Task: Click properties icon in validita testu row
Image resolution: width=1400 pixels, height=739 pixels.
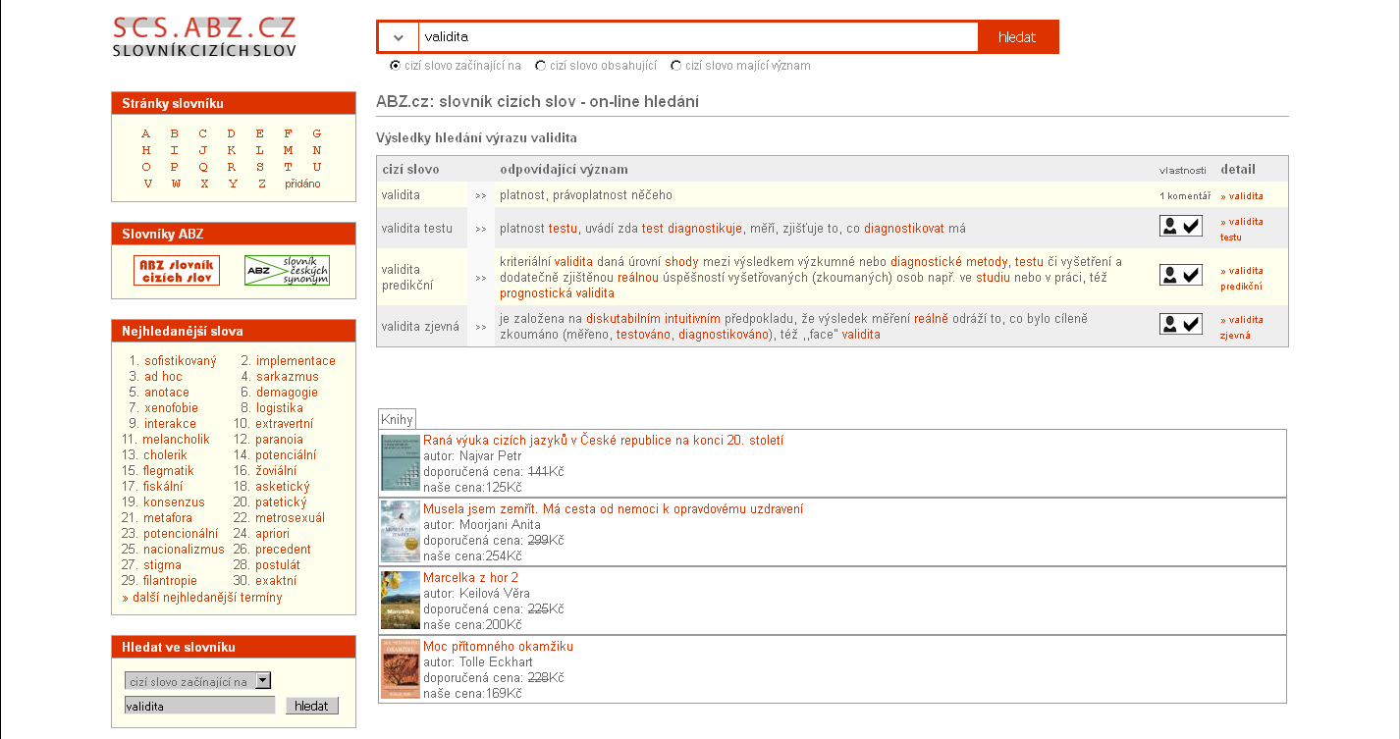Action: point(1180,226)
